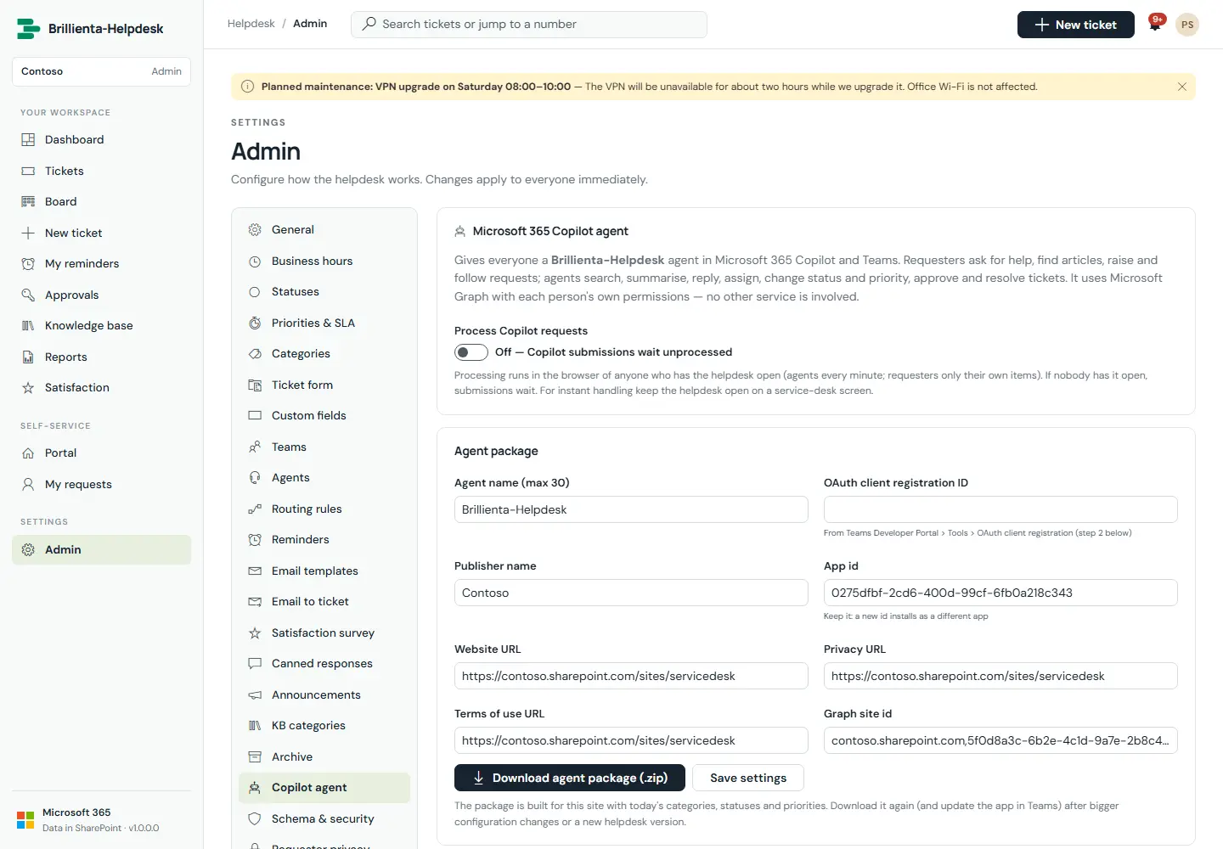Screen dimensions: 1223x849
Task: Click the Satisfaction star icon
Action: 28,388
